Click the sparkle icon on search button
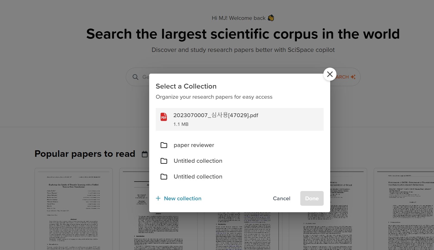This screenshot has width=434, height=250. click(353, 77)
